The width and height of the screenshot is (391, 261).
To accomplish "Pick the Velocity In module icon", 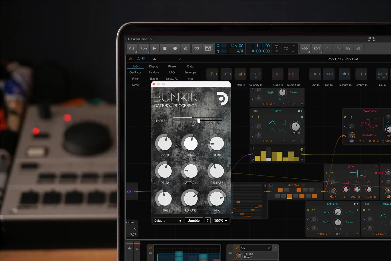I will point(256,74).
